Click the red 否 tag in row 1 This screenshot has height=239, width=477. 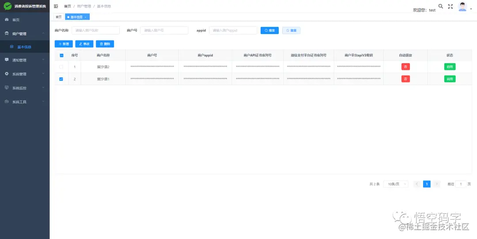405,67
